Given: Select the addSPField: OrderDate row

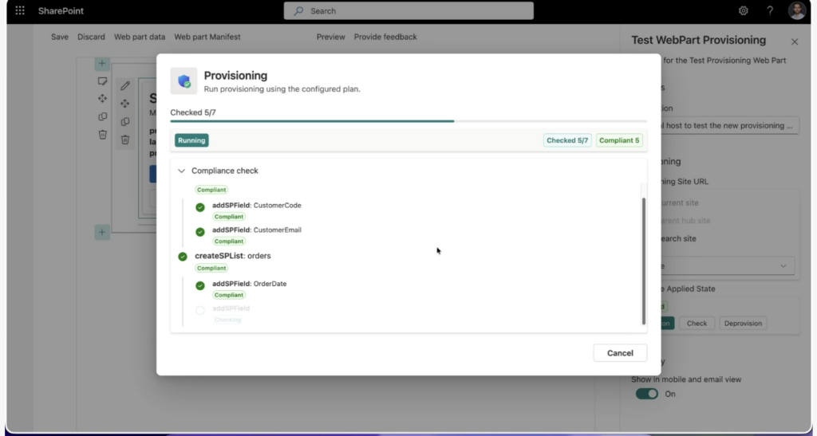Looking at the screenshot, I should coord(249,284).
